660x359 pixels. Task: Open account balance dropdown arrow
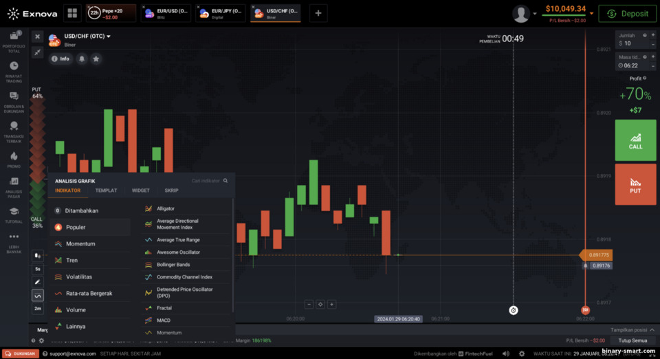[591, 14]
